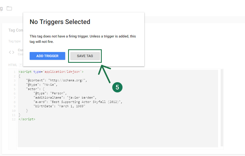Click the help icon next to HTML
This screenshot has height=156, width=245.
click(x=20, y=65)
